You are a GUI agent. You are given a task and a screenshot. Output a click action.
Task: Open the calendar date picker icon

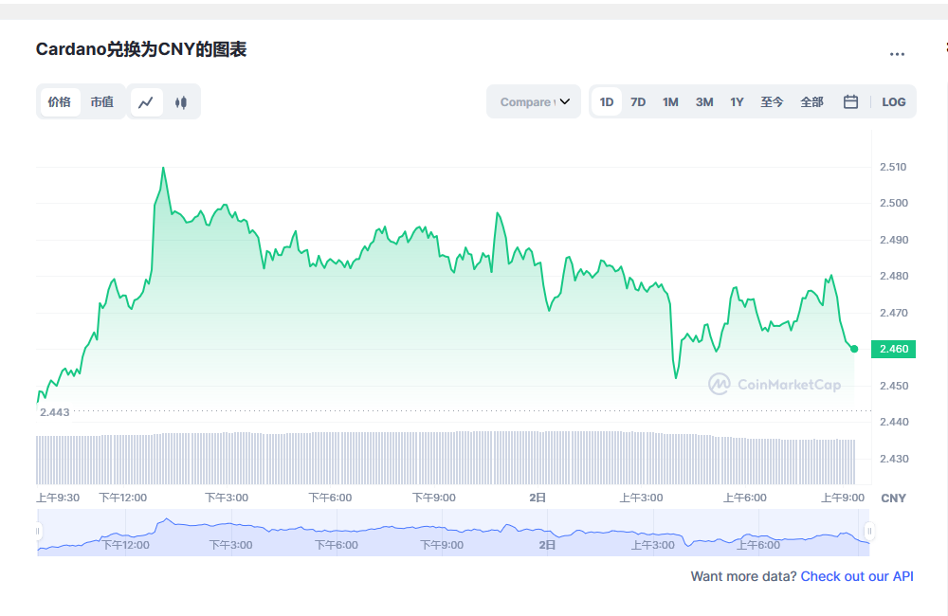pyautogui.click(x=850, y=101)
